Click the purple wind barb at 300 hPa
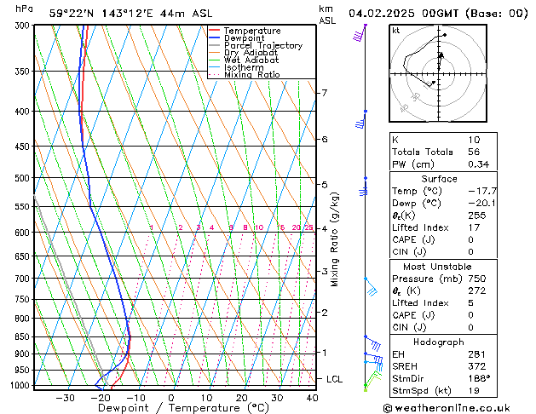The image size is (536, 414). click(x=360, y=32)
